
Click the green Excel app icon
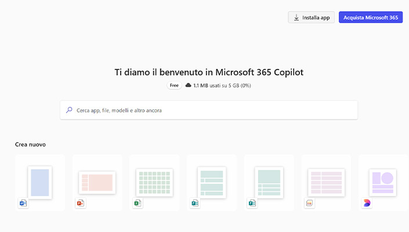coord(138,203)
